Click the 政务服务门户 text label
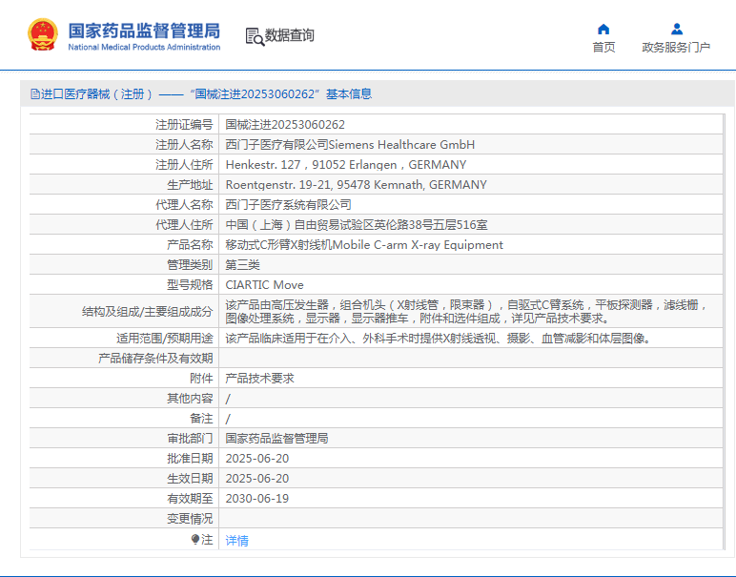The height and width of the screenshot is (577, 736). click(676, 48)
